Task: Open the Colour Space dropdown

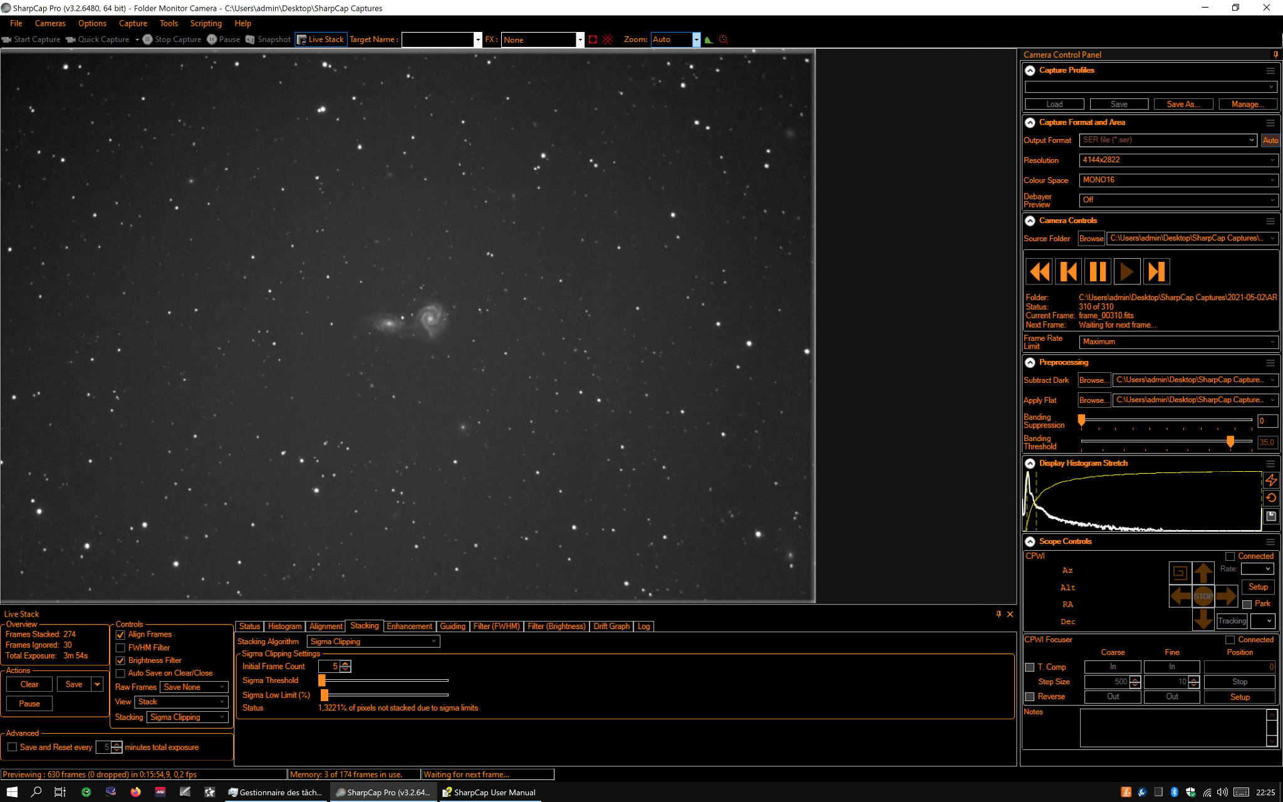Action: (1178, 180)
